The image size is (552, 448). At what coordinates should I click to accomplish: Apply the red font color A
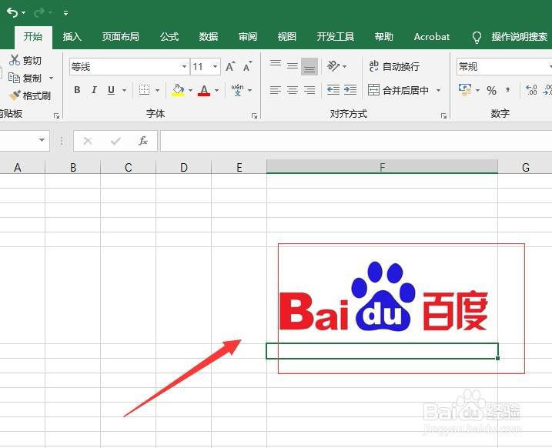pyautogui.click(x=204, y=90)
